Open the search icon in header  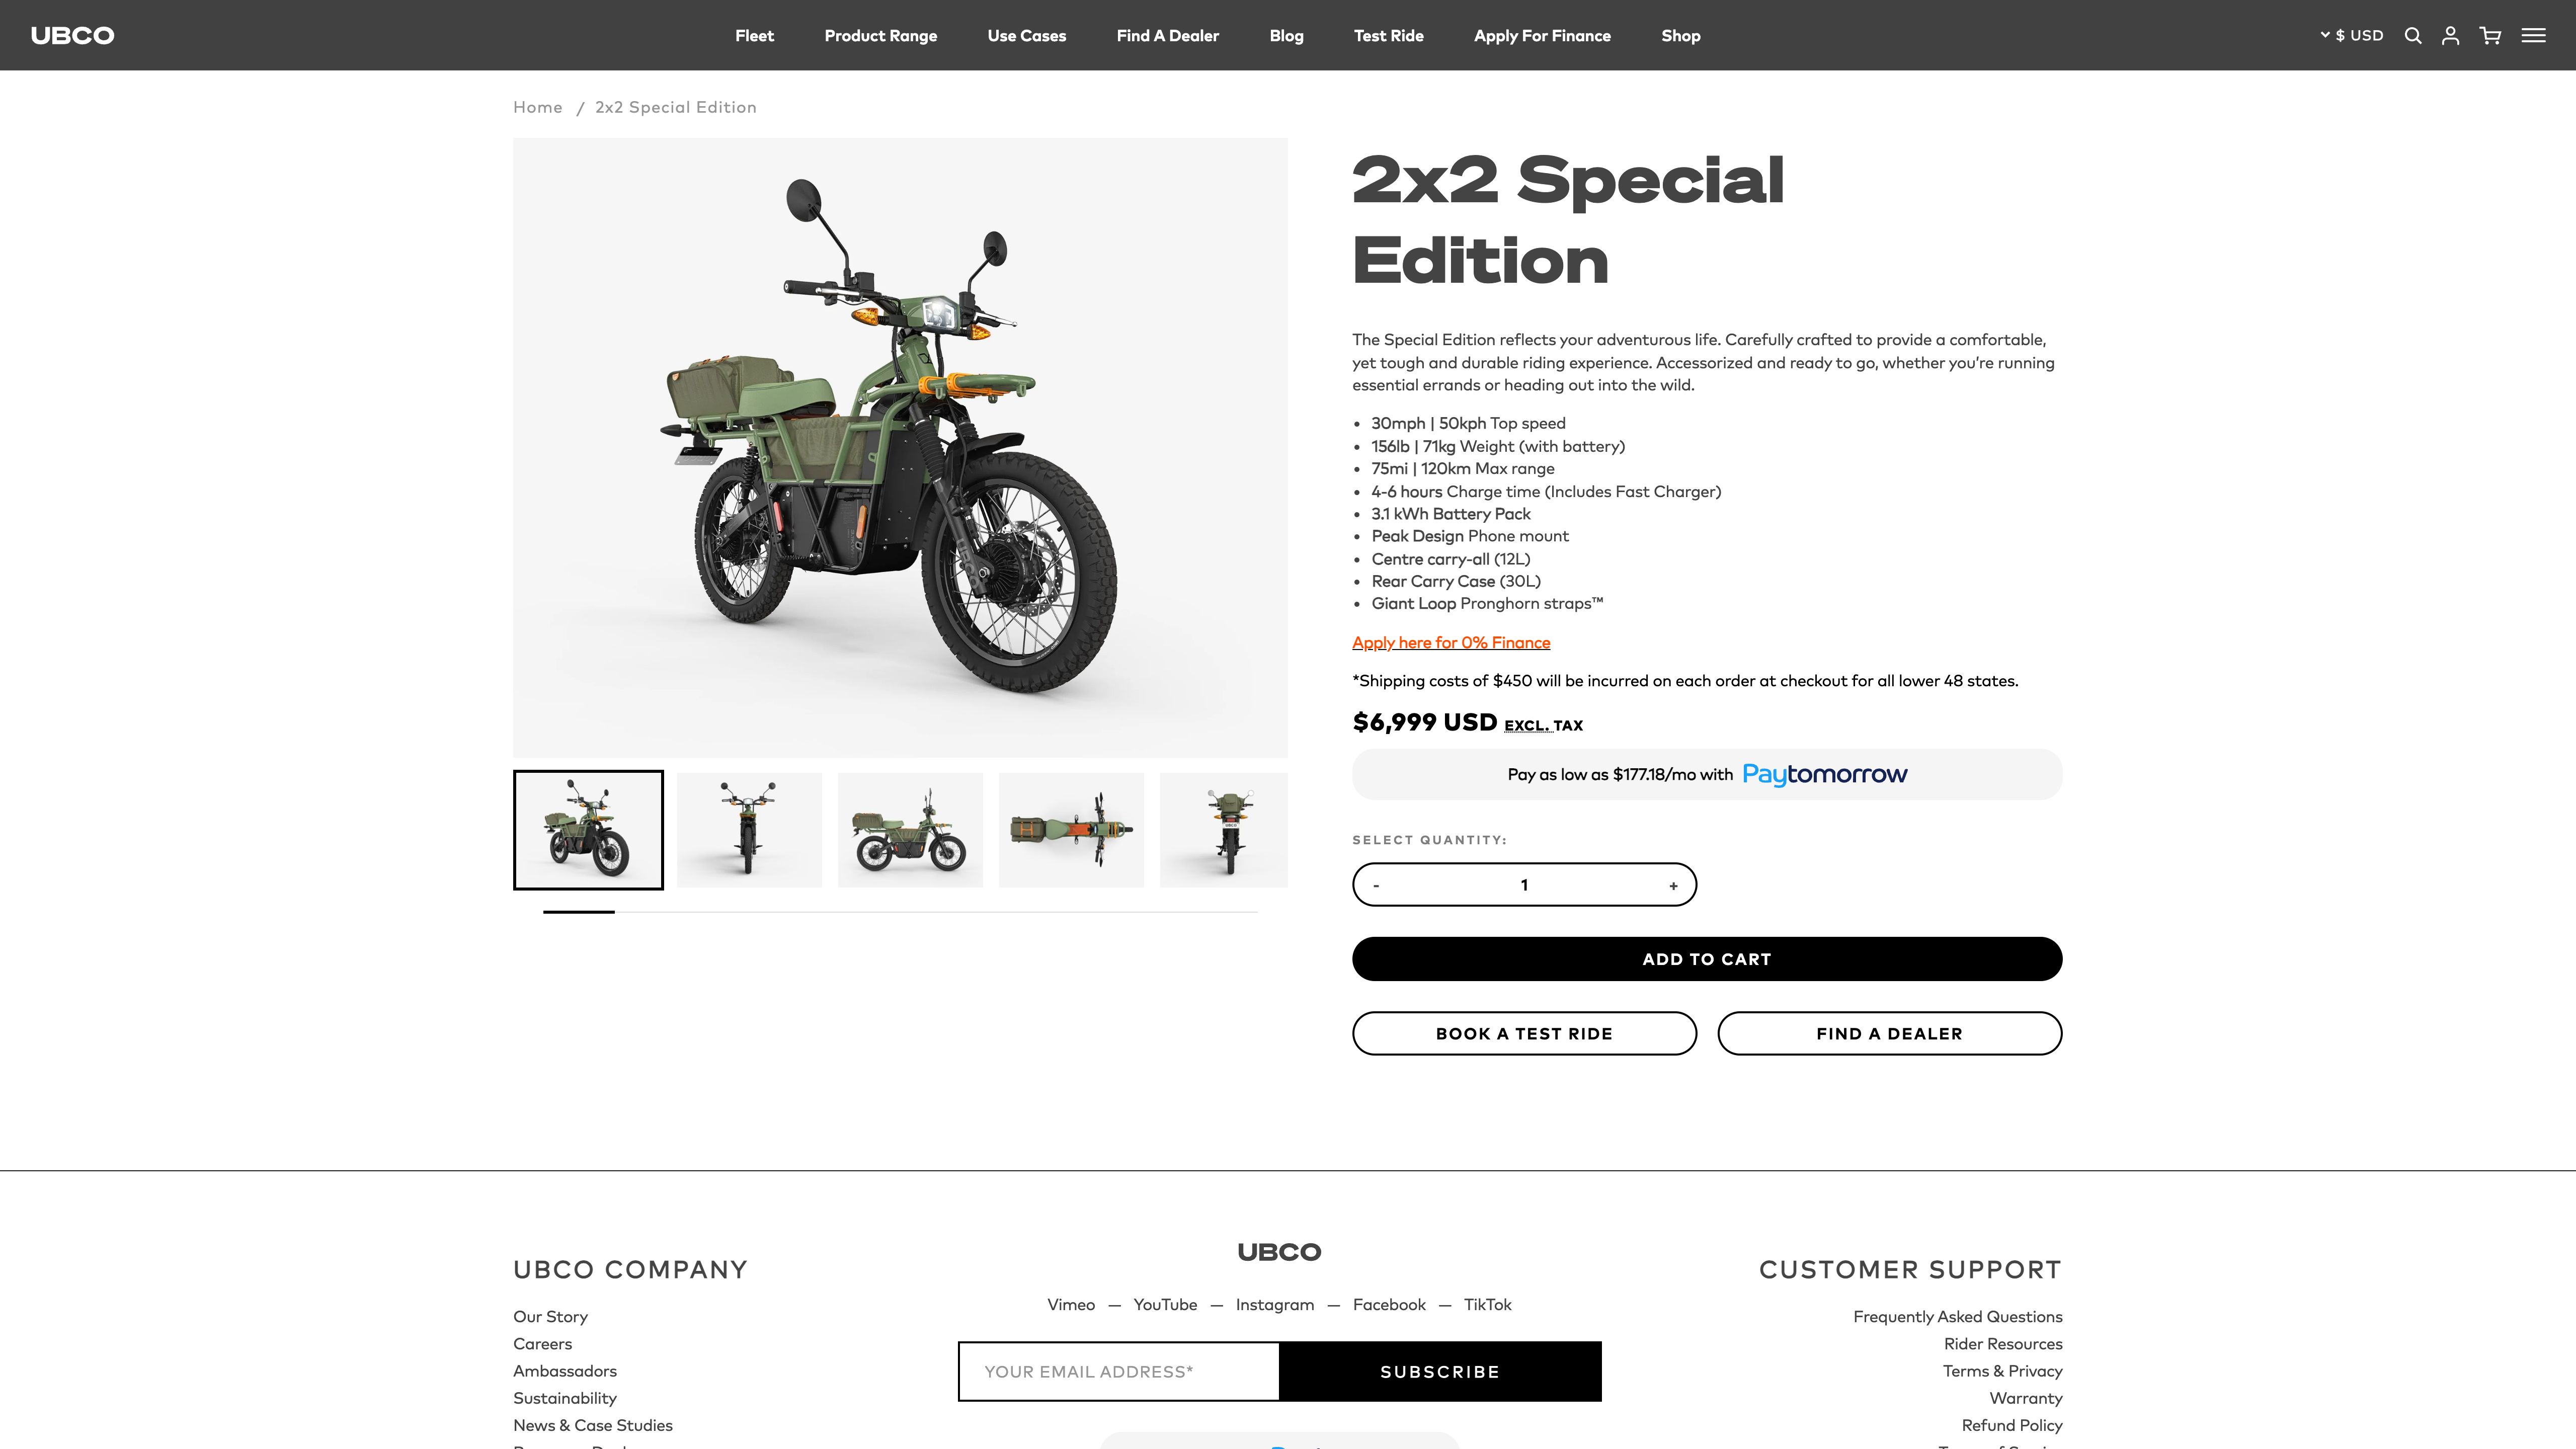2413,36
